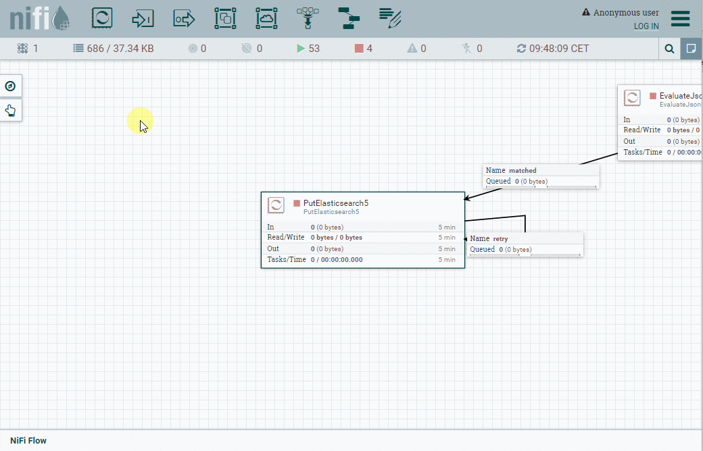Select the Processor icon in the toolbar

(x=101, y=18)
